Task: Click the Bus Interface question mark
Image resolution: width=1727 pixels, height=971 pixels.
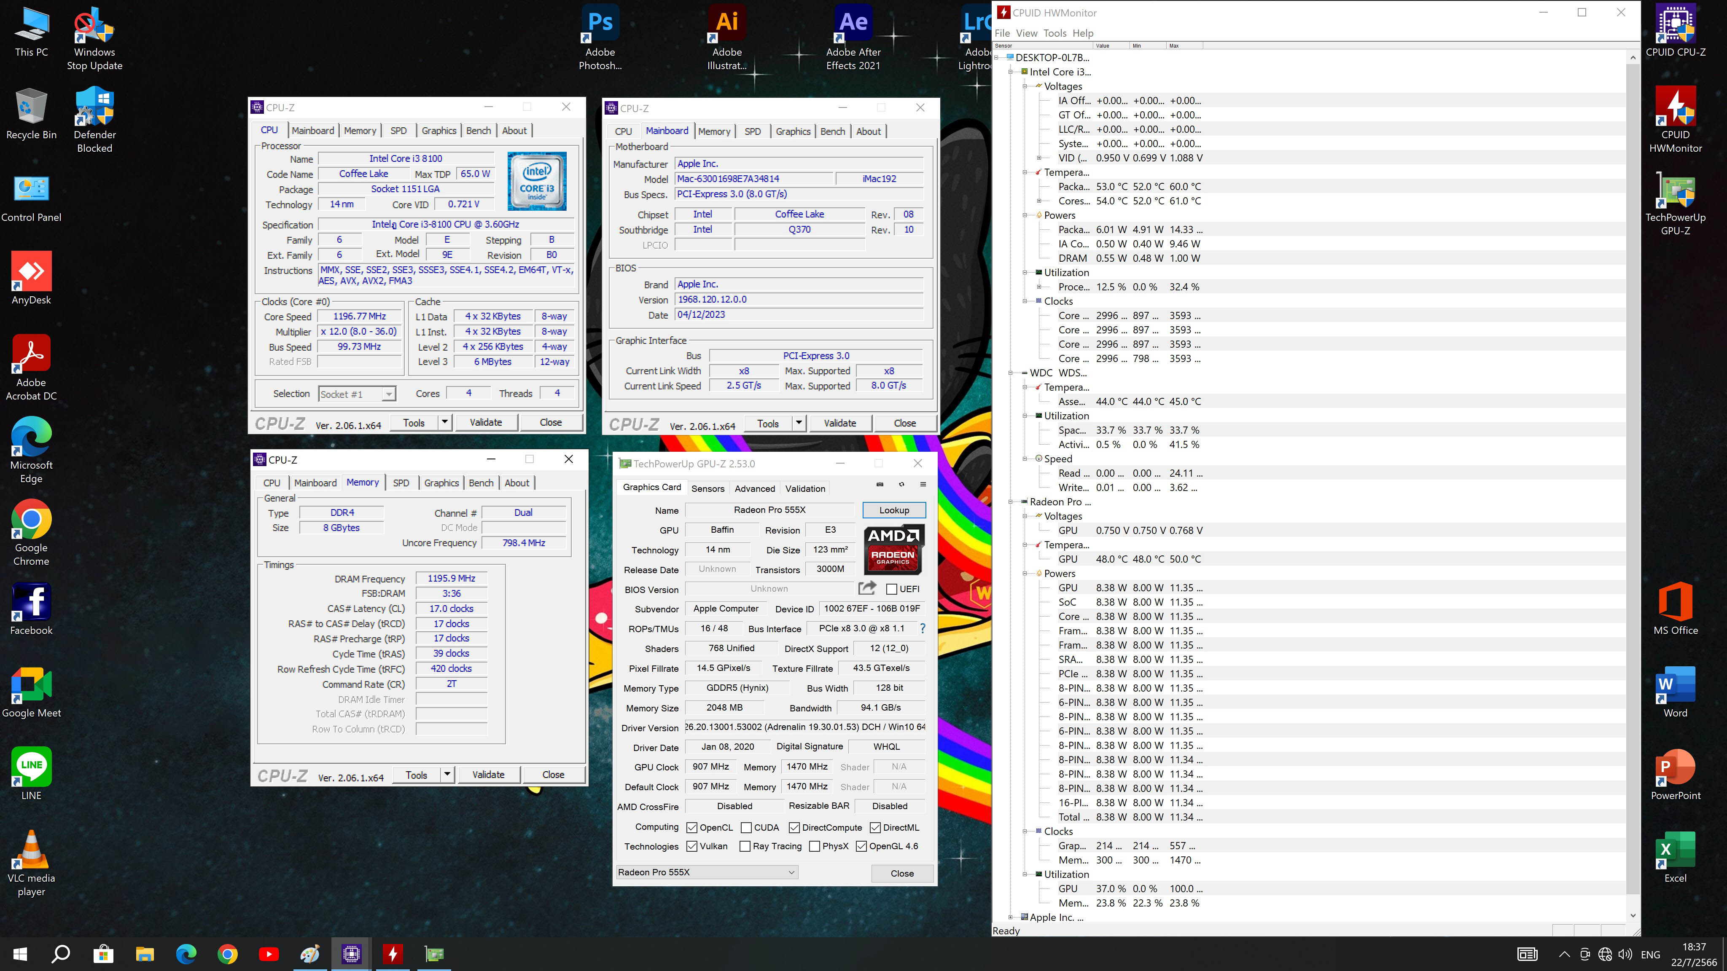Action: point(923,628)
